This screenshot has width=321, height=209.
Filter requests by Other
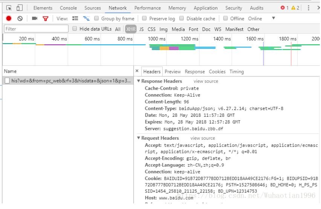pos(253,29)
